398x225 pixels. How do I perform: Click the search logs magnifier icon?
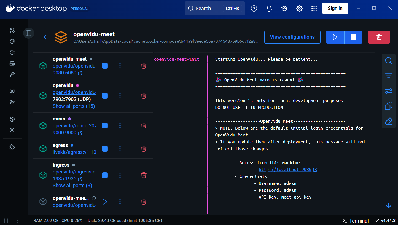388,61
